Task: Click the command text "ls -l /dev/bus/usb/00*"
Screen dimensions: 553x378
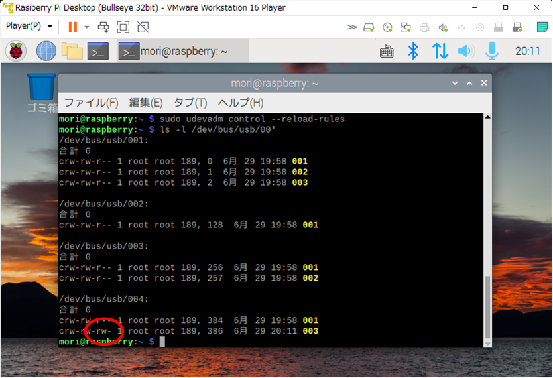Action: (x=217, y=129)
